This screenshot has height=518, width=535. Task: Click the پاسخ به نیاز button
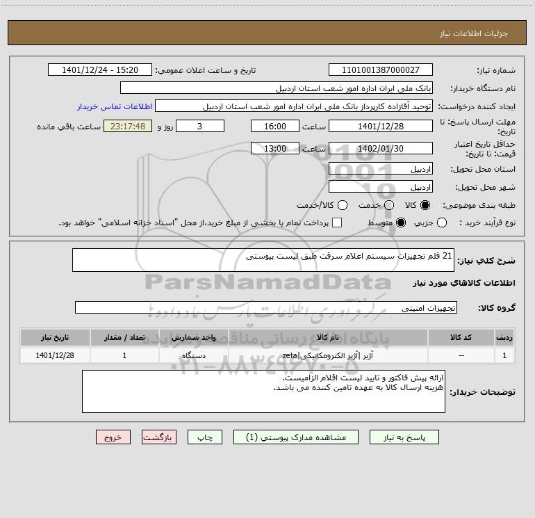[x=404, y=437]
